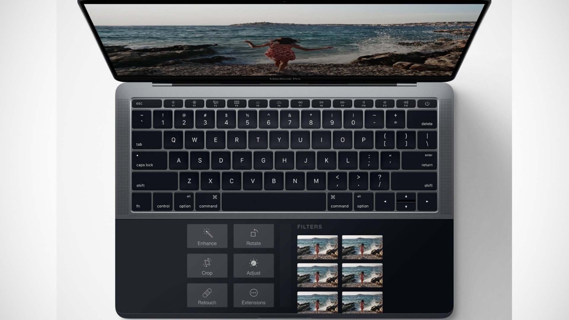The width and height of the screenshot is (569, 320).
Task: Click the Retouch label text
Action: [x=207, y=303]
